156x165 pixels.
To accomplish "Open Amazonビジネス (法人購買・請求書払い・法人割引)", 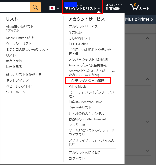I will (x=92, y=73).
